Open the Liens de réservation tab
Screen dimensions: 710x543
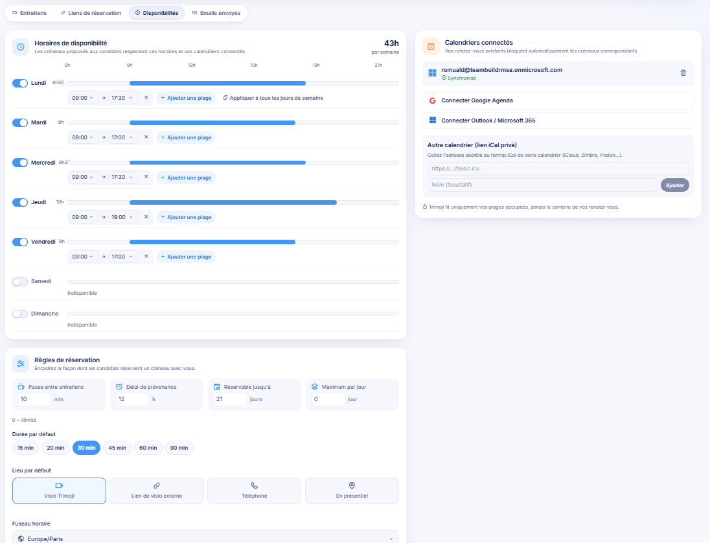[91, 13]
